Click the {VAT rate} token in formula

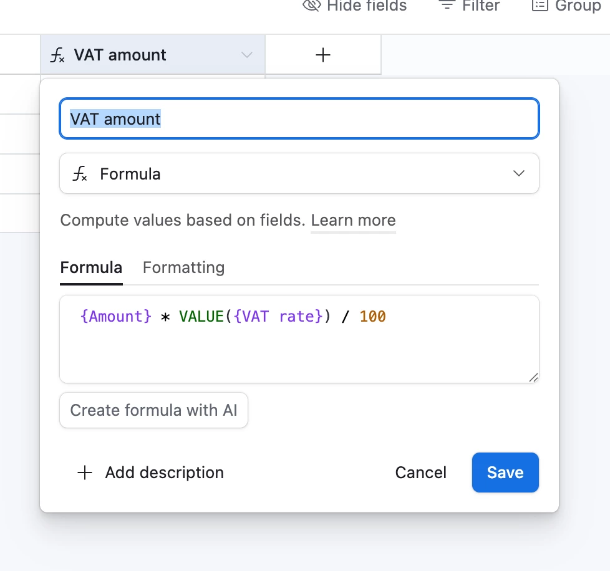278,317
